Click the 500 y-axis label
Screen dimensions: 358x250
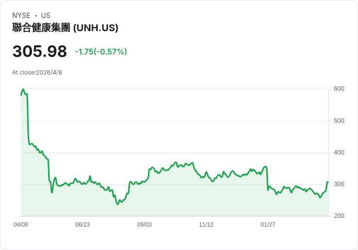339,121
